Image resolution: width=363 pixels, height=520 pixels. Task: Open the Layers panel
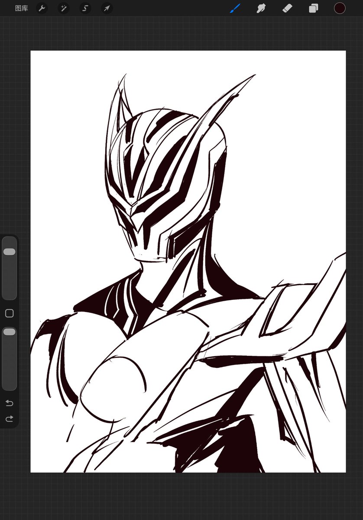[x=313, y=8]
